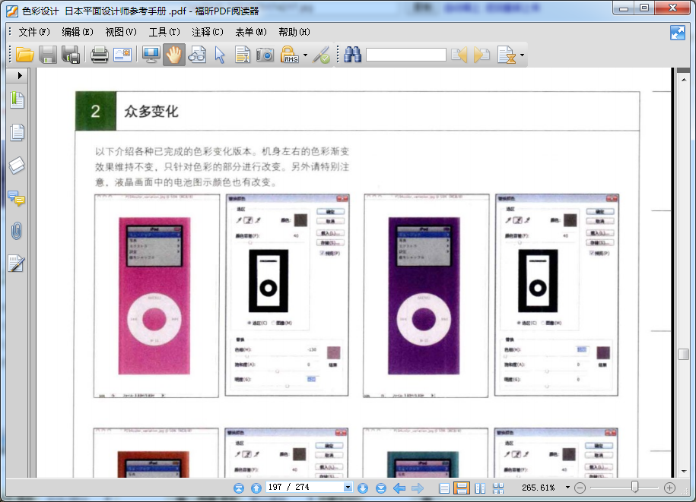
Task: Select the arrow select tool
Action: [x=220, y=55]
